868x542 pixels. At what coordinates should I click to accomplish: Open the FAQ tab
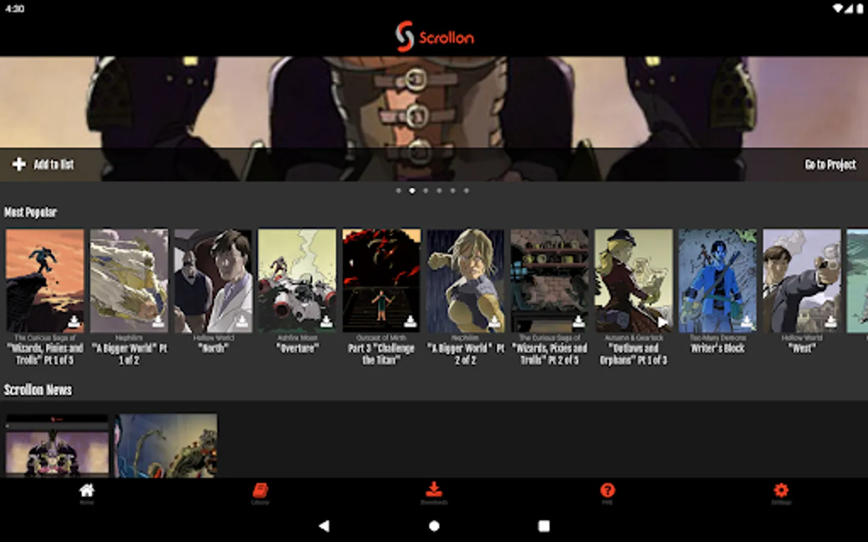[x=608, y=493]
